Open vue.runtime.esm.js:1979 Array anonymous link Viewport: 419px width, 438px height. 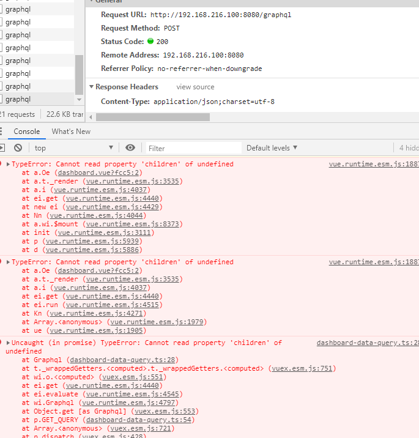(157, 322)
